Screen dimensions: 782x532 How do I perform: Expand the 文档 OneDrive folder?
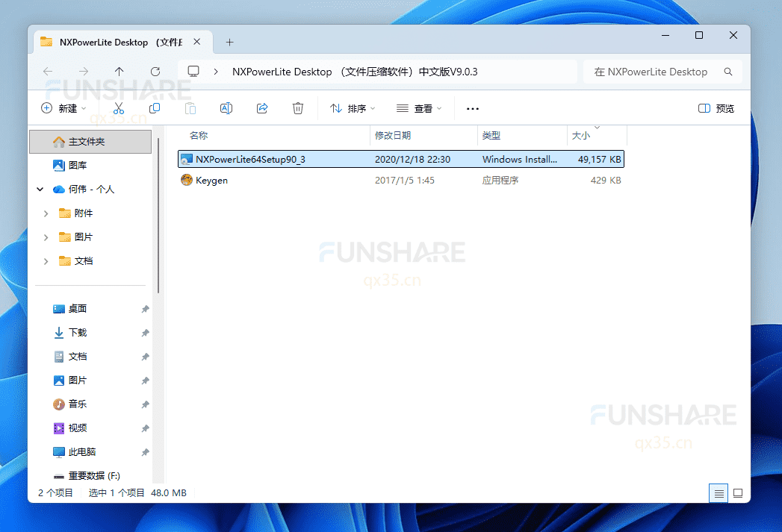[x=46, y=261]
